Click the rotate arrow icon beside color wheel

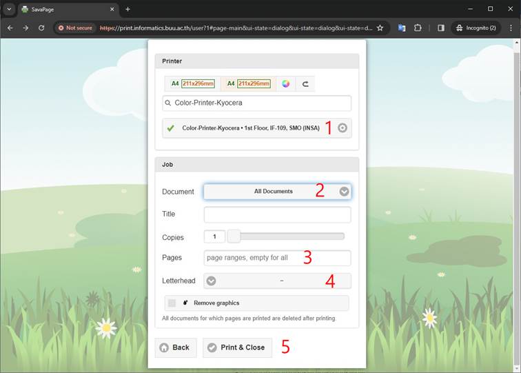point(305,83)
